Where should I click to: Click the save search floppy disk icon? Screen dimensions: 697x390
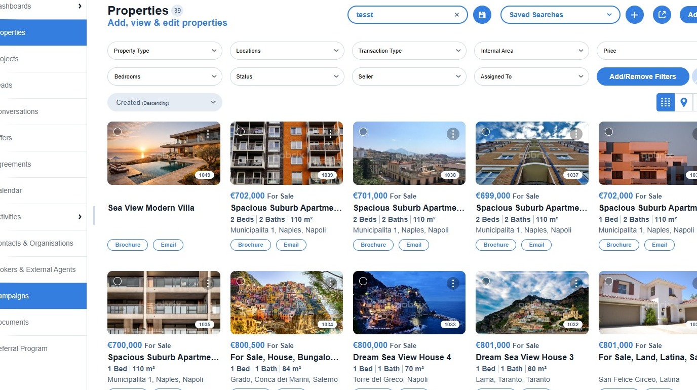[482, 15]
